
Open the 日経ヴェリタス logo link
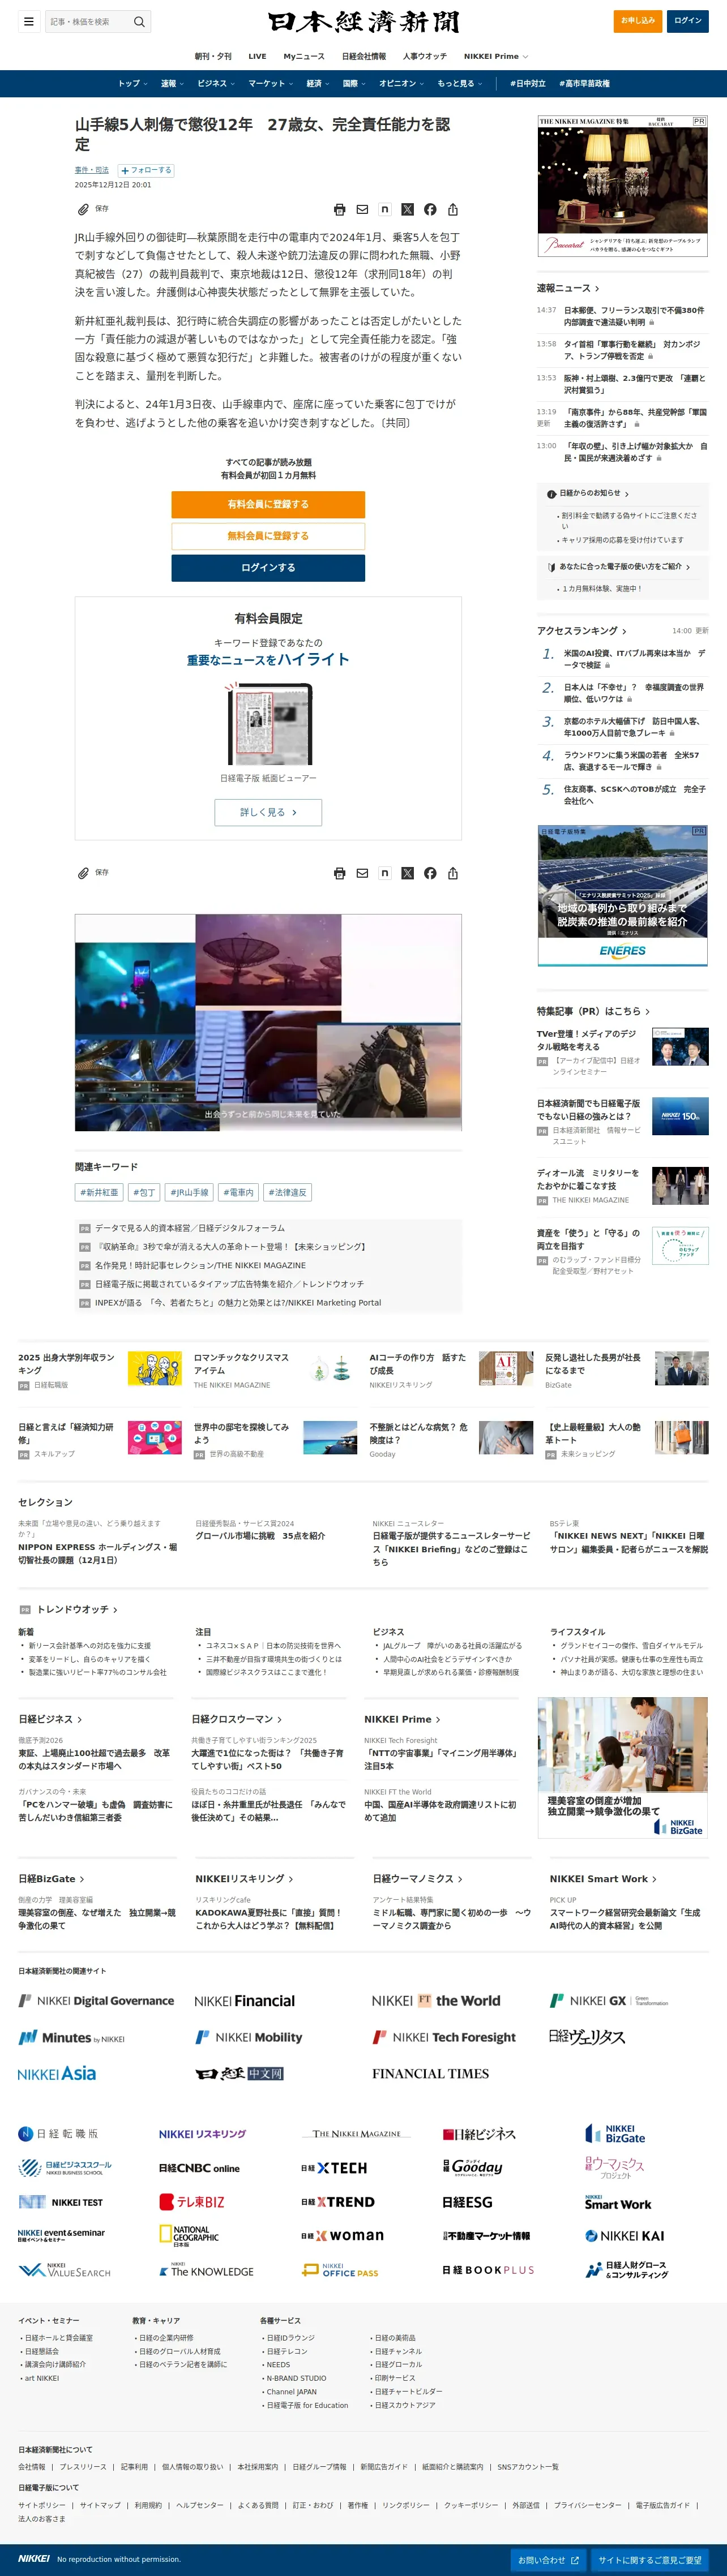587,2037
